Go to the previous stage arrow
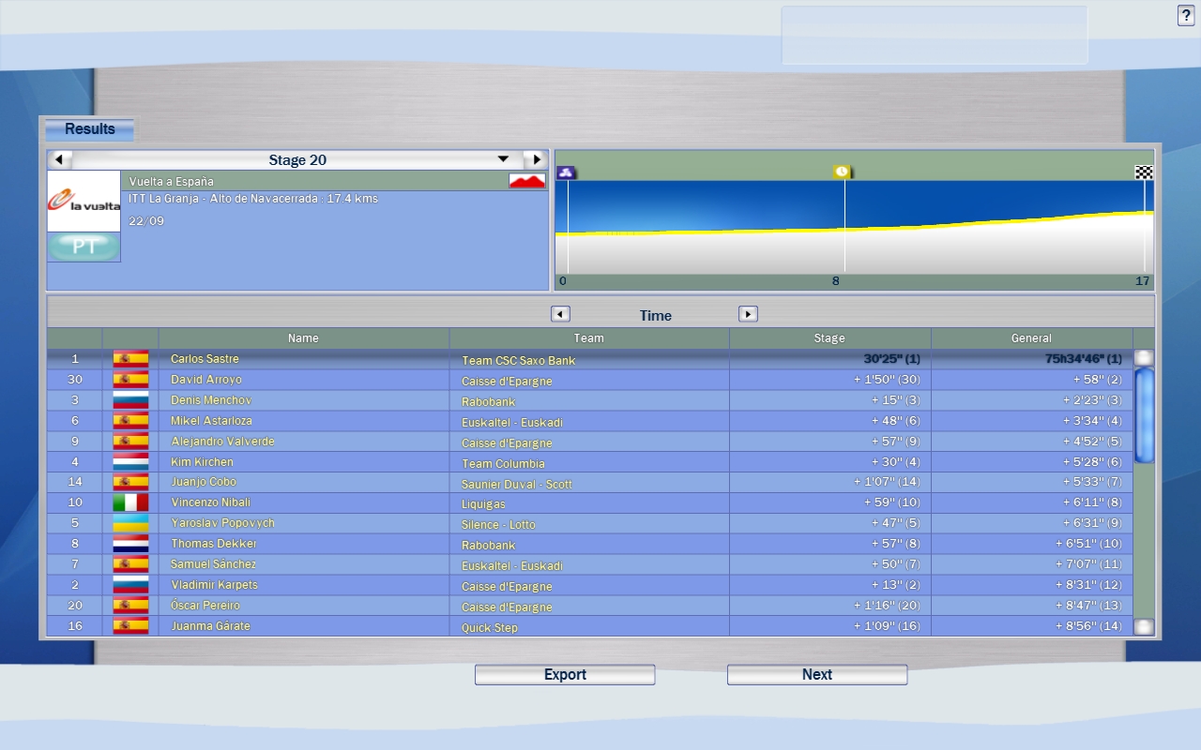 (x=59, y=160)
